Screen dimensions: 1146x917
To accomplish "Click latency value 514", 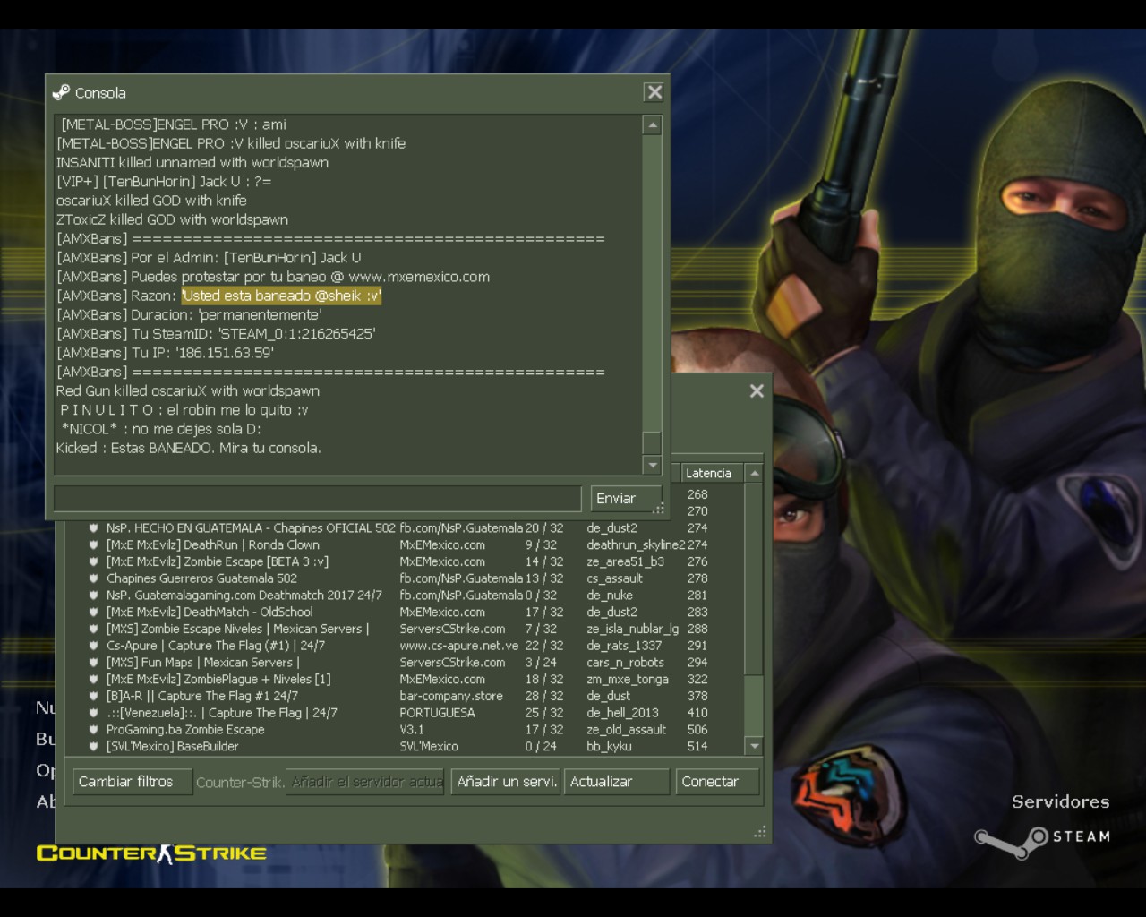I will point(697,746).
